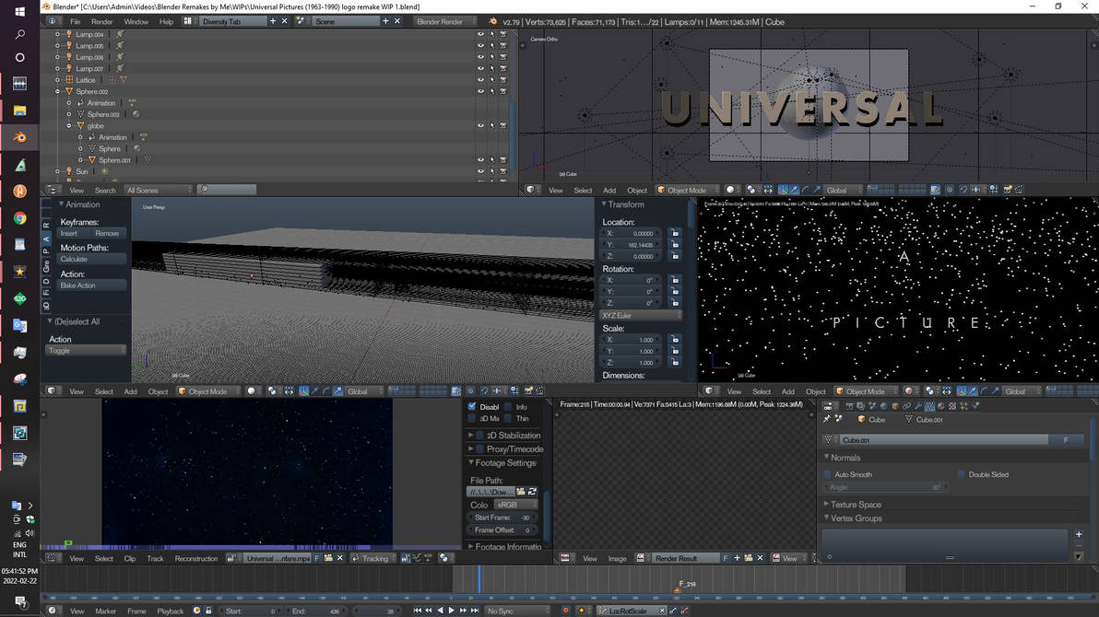The width and height of the screenshot is (1099, 617).
Task: Switch to the Tracking tab in Movie Clip editor
Action: pos(372,558)
